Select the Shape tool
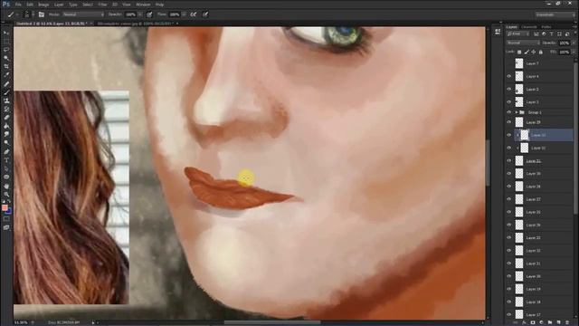Screen dimensions: 579x326 pyautogui.click(x=6, y=177)
